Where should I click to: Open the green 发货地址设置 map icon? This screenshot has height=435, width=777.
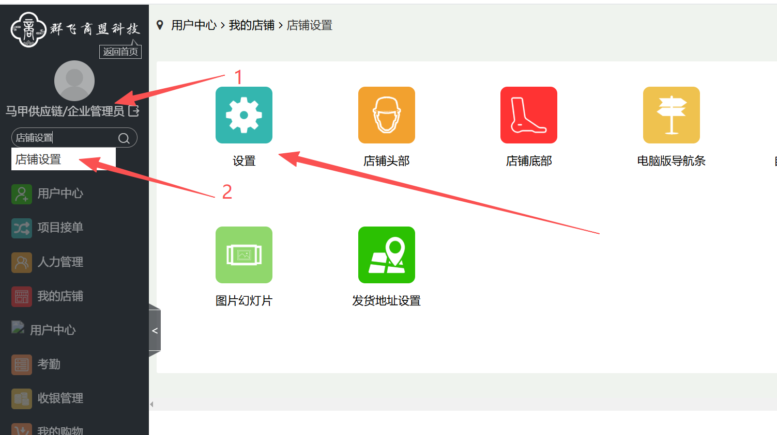click(386, 255)
